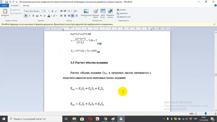
Task: Insert Дата й час
Action: [103, 13]
